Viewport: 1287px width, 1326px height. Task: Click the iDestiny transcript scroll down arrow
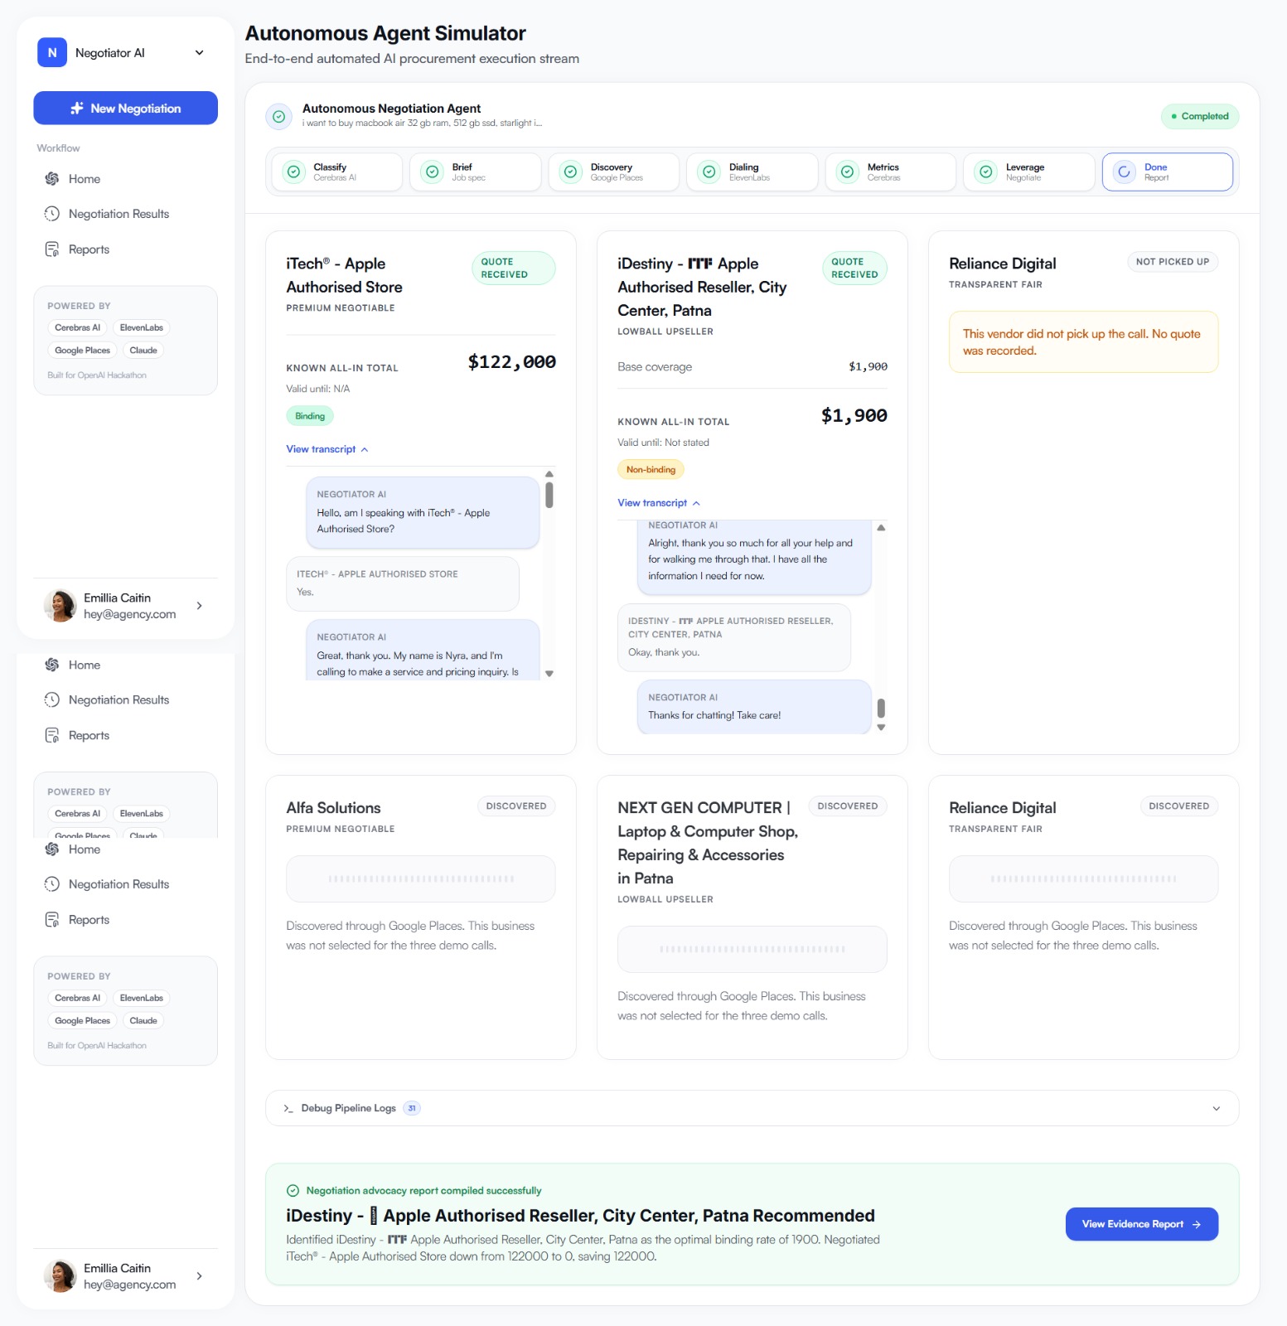pos(881,728)
